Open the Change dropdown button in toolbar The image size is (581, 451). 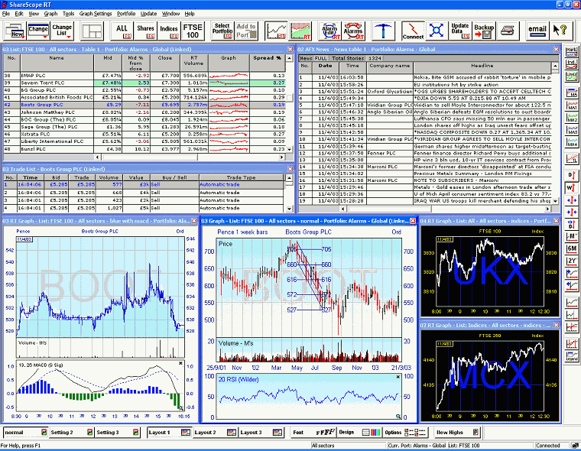click(x=38, y=31)
